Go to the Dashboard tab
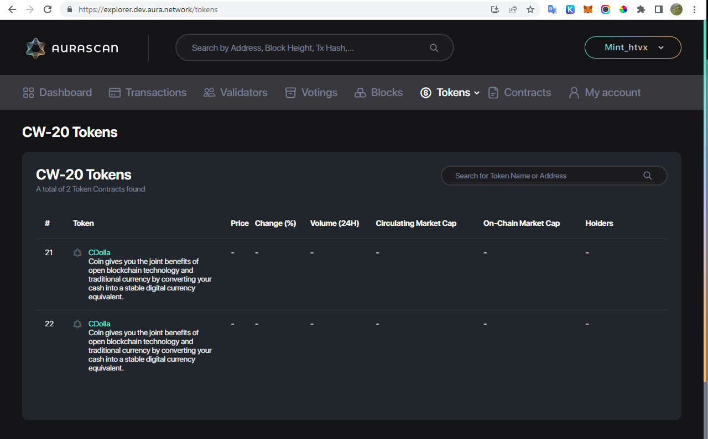This screenshot has height=439, width=708. [x=57, y=93]
